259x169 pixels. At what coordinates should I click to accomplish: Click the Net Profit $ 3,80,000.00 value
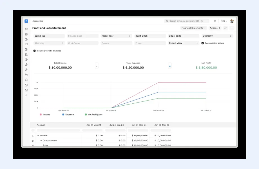(206, 68)
